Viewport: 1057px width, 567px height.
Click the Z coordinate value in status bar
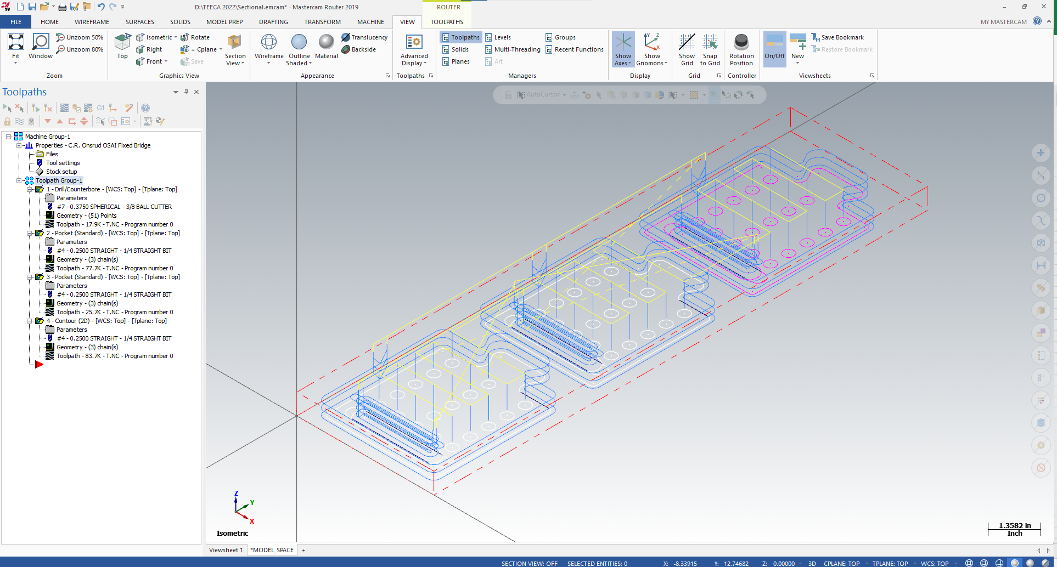[x=784, y=563]
